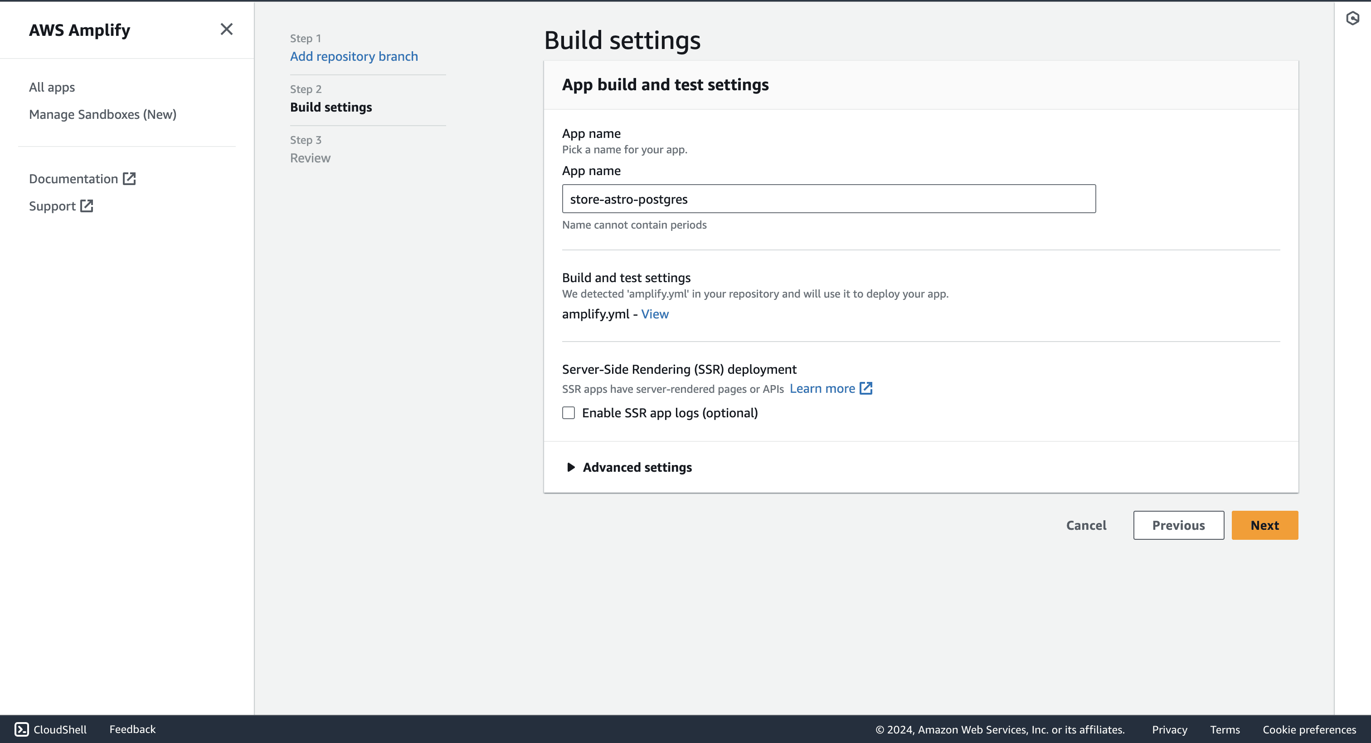Click the CloudShell terminal icon
Screen dimensions: 1371x743
tap(21, 729)
